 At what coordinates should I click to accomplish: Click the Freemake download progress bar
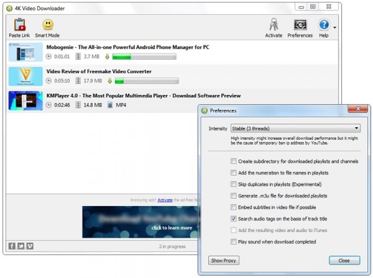[x=147, y=81]
